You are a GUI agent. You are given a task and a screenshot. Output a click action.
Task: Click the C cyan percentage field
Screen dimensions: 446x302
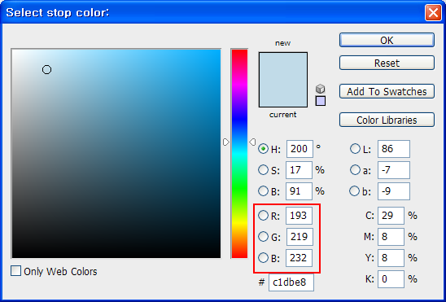click(x=391, y=216)
